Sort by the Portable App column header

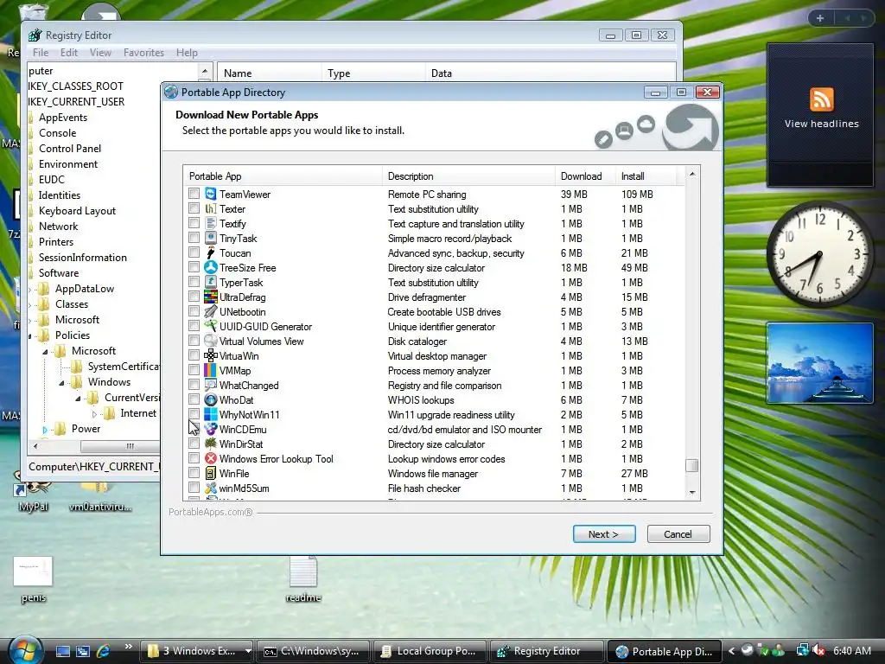[283, 176]
